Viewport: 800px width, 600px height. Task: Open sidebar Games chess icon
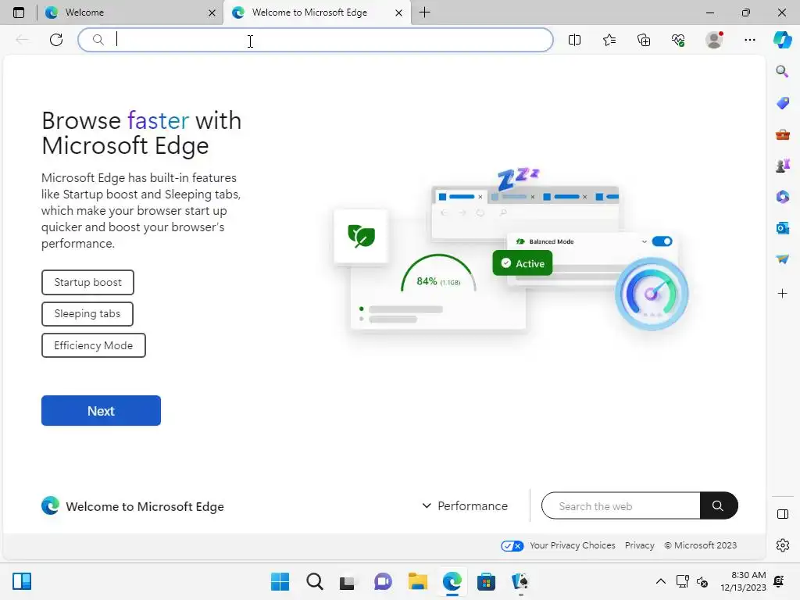click(x=782, y=166)
